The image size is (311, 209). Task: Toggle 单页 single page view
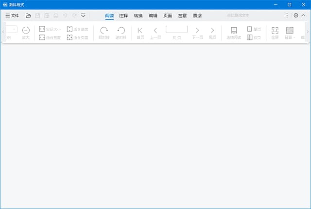pos(253,29)
